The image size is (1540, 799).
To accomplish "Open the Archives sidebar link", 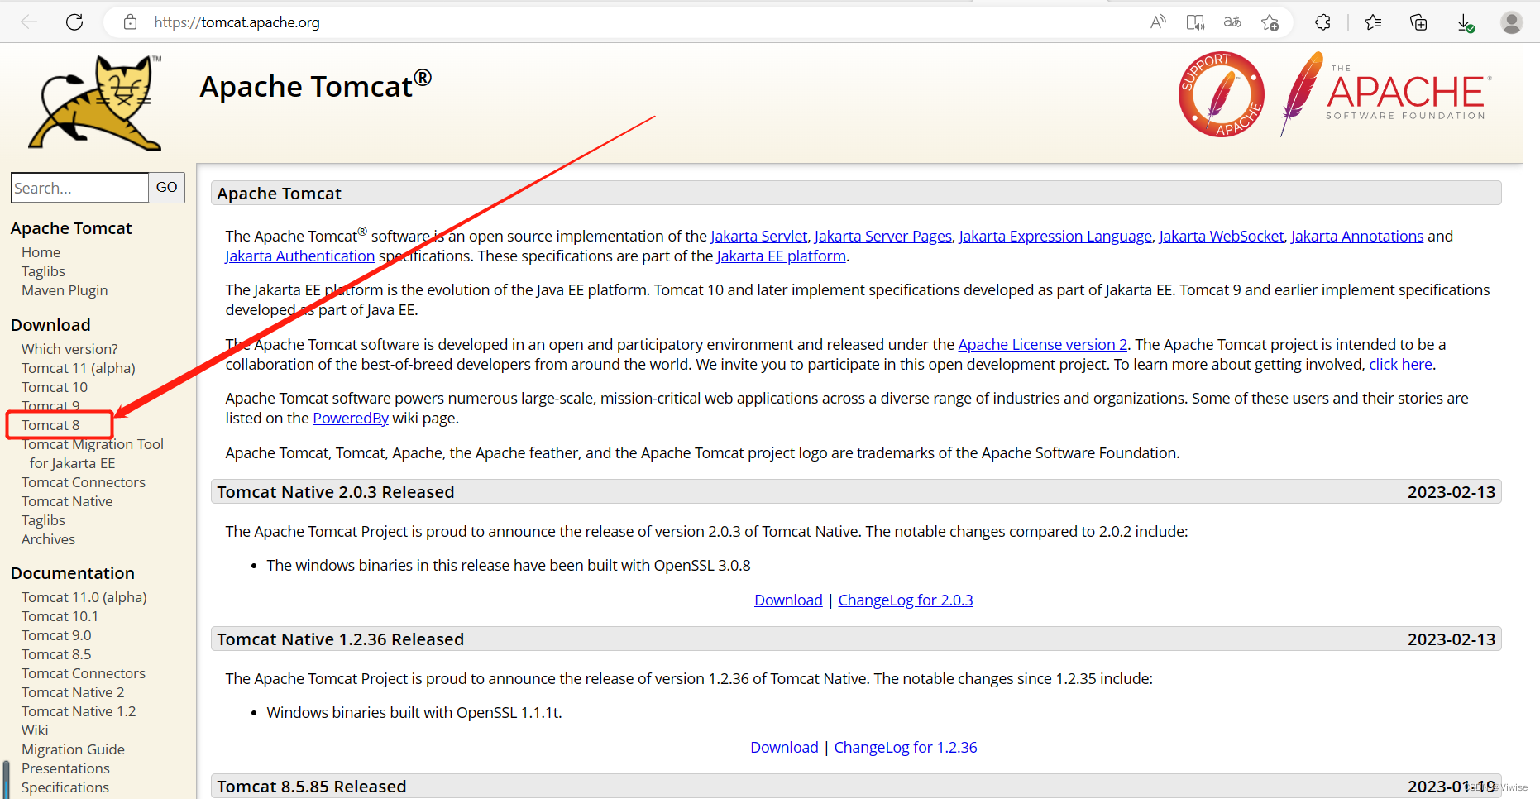I will click(x=47, y=538).
